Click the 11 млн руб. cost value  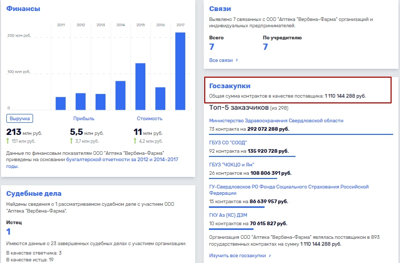pos(148,132)
